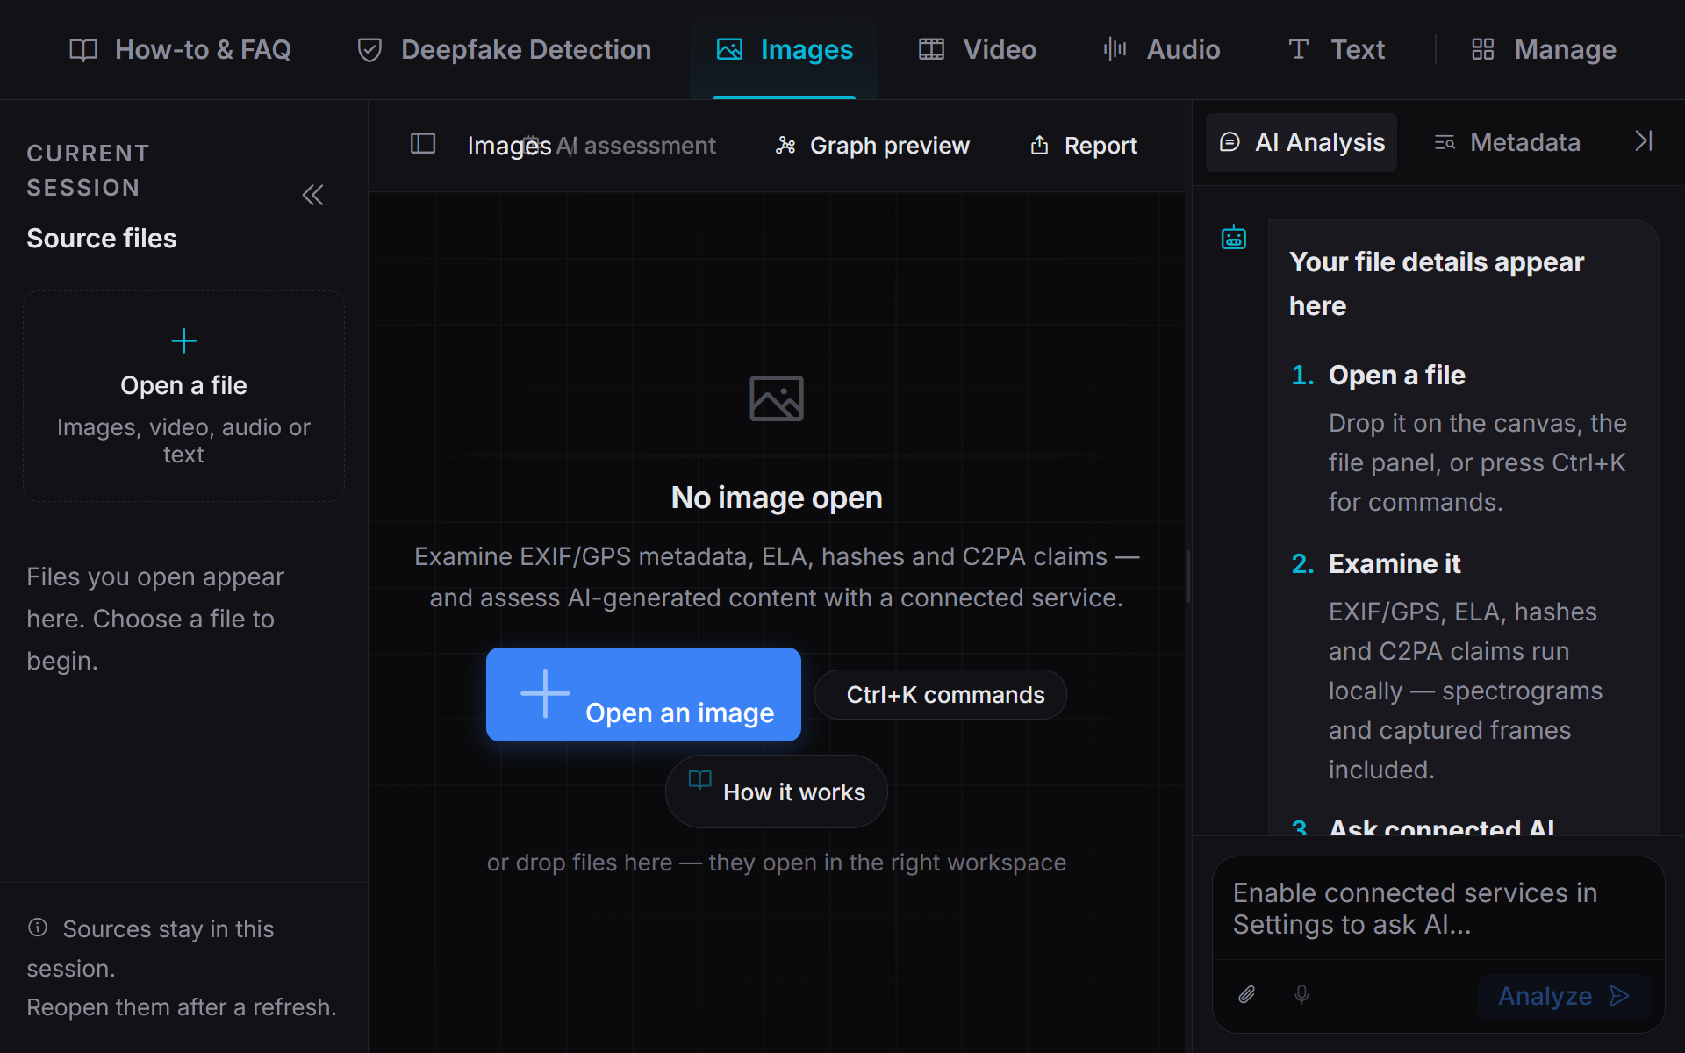Open the Graph preview view

(872, 146)
